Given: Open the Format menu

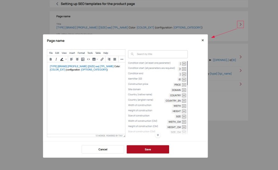Looking at the screenshot, I should point(81,53).
